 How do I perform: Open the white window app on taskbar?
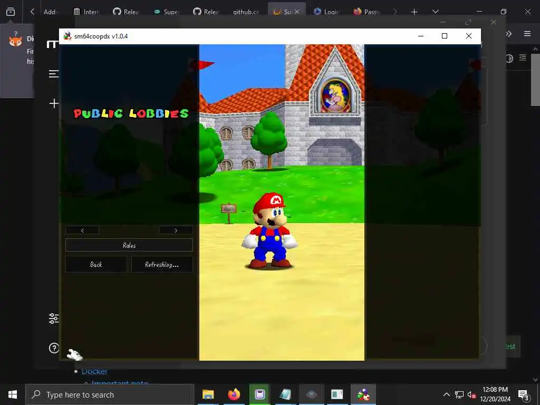[337, 394]
